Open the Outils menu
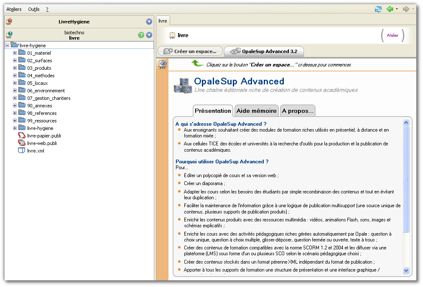This screenshot has height=287, width=423. click(34, 9)
